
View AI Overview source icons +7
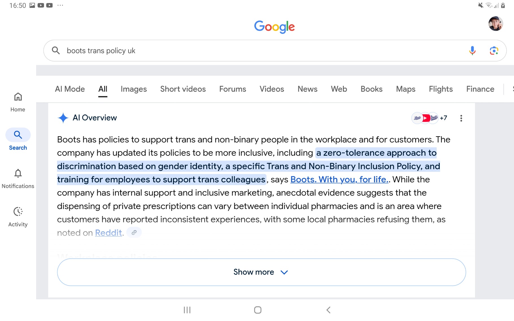(429, 118)
